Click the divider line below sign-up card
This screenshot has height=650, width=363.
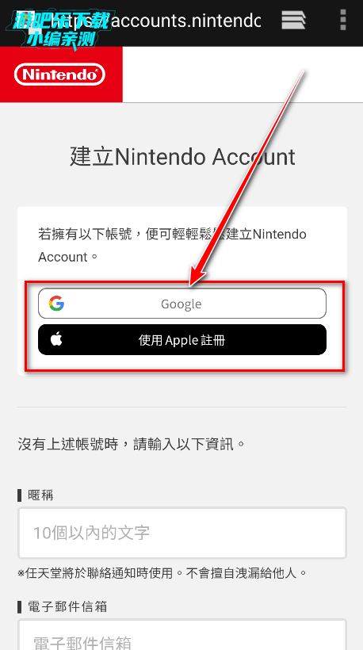(182, 407)
